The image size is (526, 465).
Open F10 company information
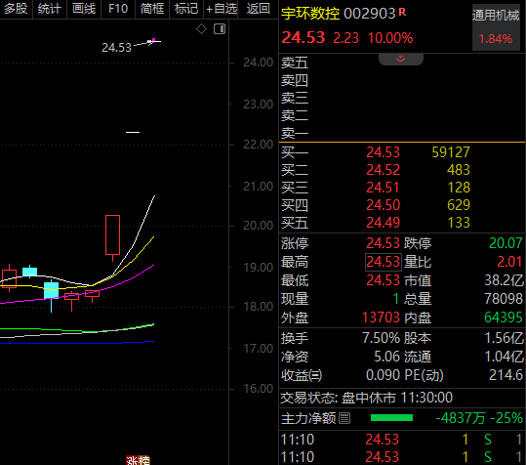(x=118, y=9)
